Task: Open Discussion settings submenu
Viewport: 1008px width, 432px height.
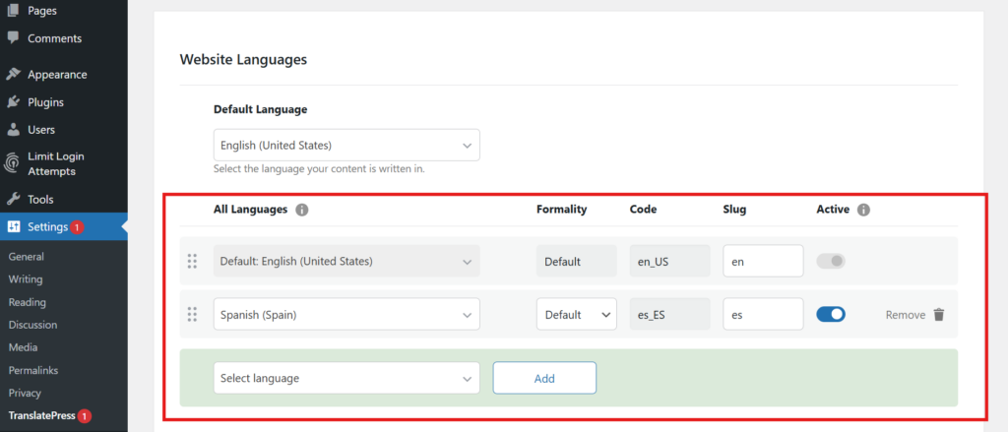Action: coord(32,325)
